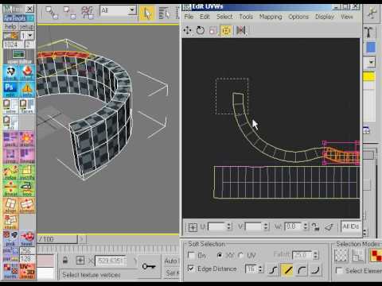382x286 pixels.
Task: Click the Mirror Horizontal tool
Action: [241, 30]
